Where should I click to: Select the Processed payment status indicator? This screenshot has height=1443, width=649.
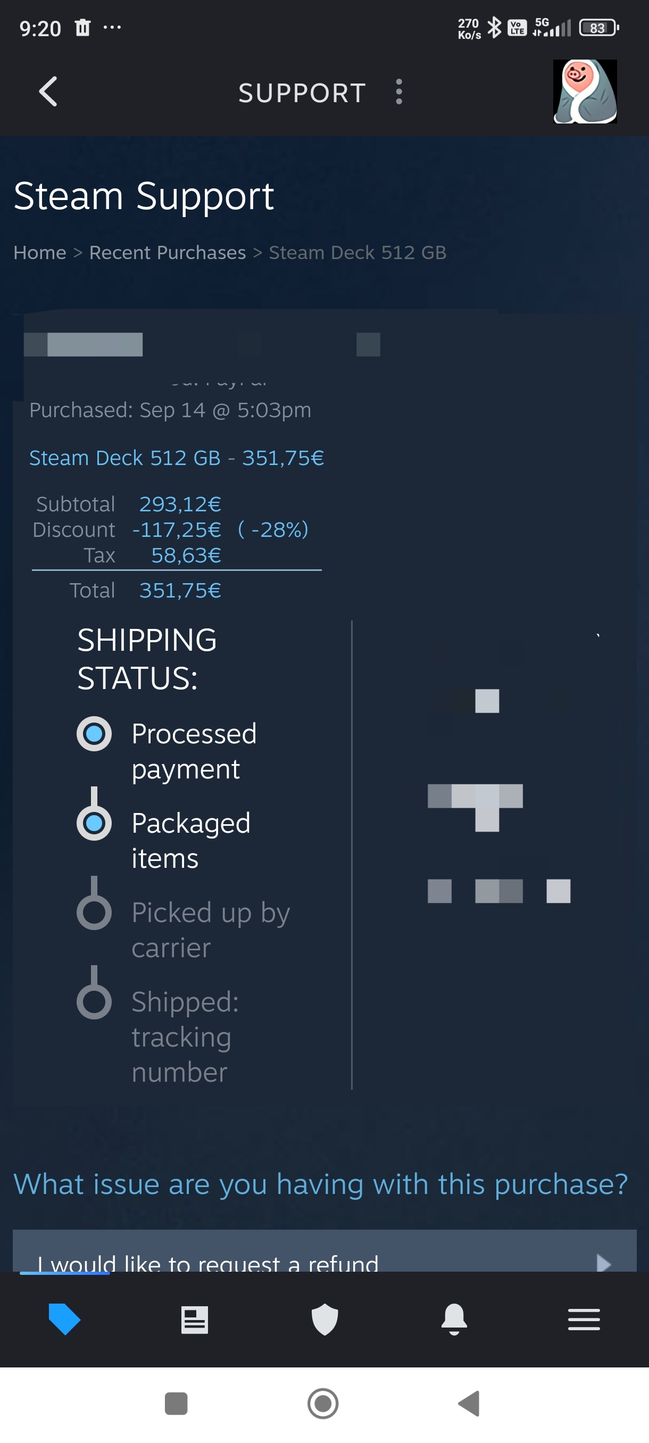pos(94,734)
